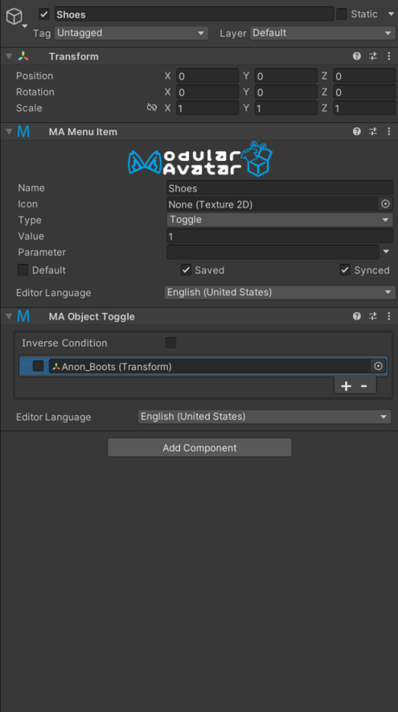This screenshot has height=712, width=398.
Task: Open MA Menu Item three-dot options menu
Action: pyautogui.click(x=389, y=132)
